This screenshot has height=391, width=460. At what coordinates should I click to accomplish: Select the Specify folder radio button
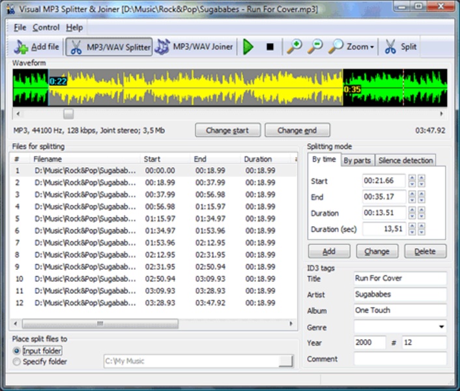[x=17, y=361]
